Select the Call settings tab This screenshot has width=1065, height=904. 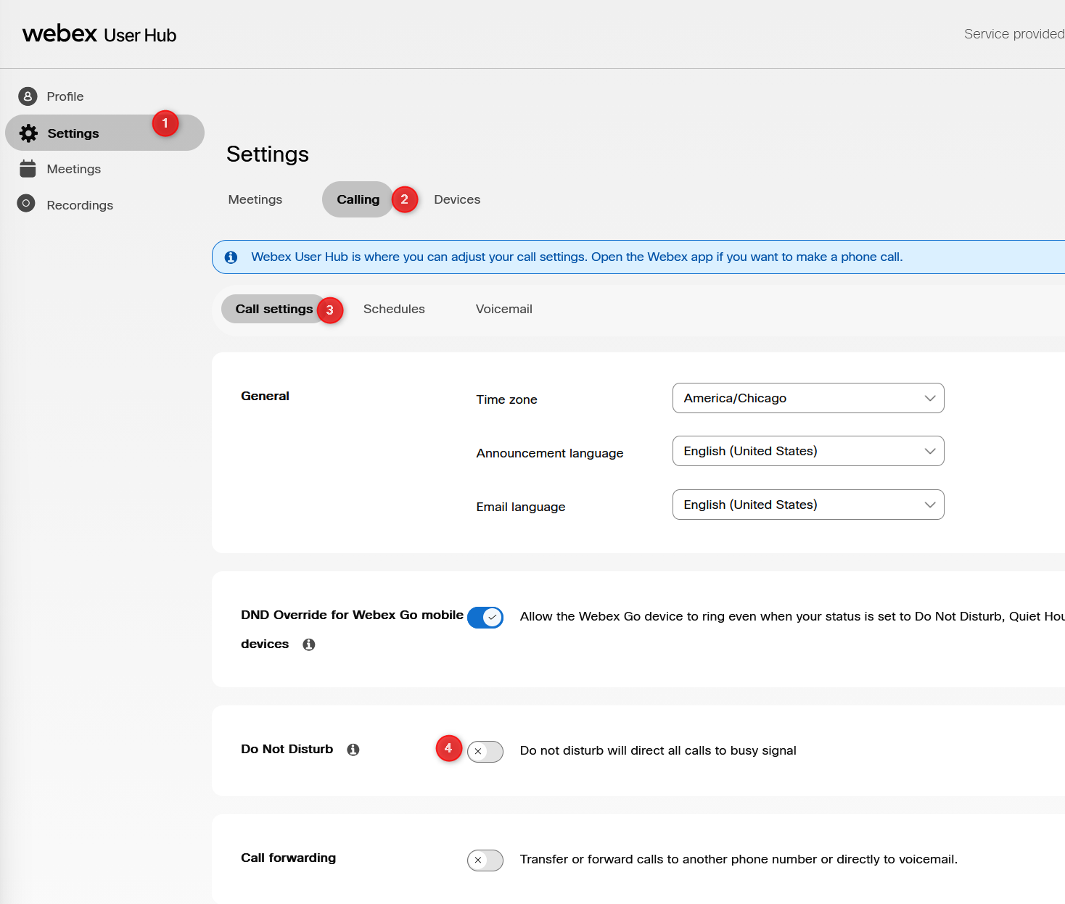[274, 309]
